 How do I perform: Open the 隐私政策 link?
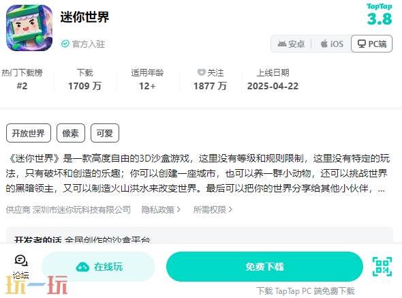pos(161,210)
